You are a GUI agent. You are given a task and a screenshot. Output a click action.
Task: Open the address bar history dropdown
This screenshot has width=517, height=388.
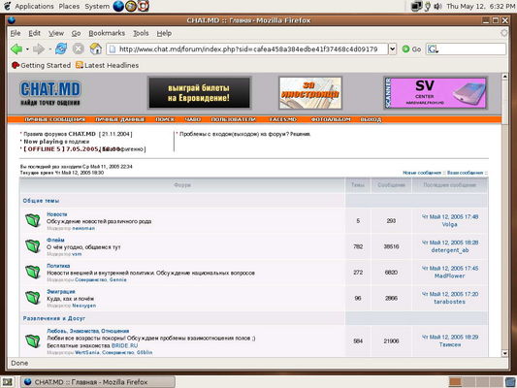[x=393, y=49]
